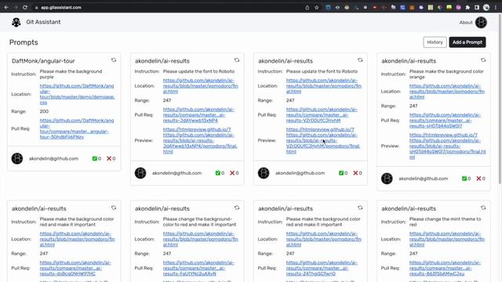Image resolution: width=502 pixels, height=282 pixels.
Task: Bookmark this page with the star icon
Action: (317, 7)
